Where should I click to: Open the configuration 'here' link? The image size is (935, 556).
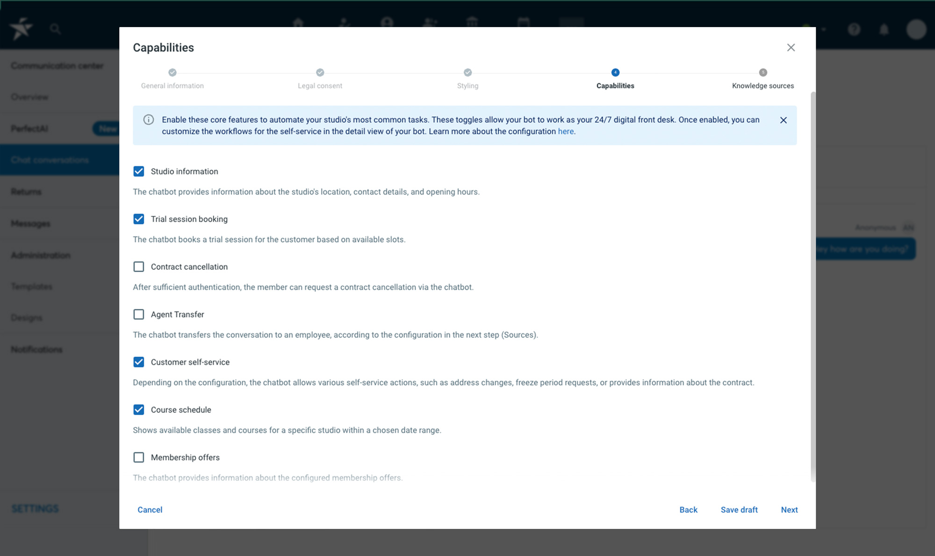coord(566,132)
